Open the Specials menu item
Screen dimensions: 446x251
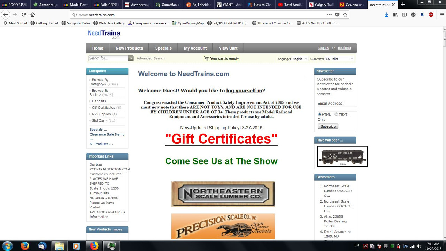point(163,48)
